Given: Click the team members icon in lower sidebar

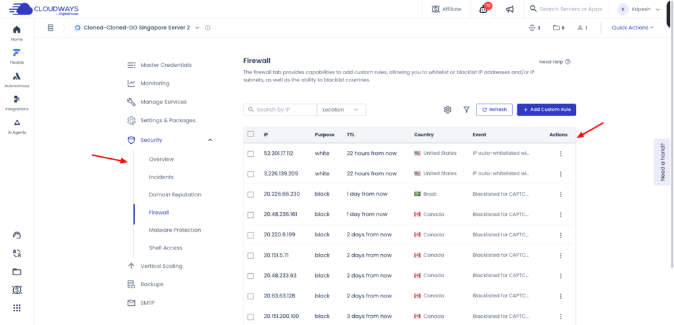Looking at the screenshot, I should (x=16, y=253).
